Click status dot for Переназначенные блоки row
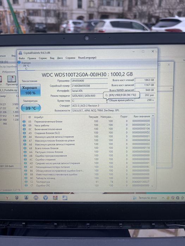Screen dimensions: 185x246 point(24,122)
